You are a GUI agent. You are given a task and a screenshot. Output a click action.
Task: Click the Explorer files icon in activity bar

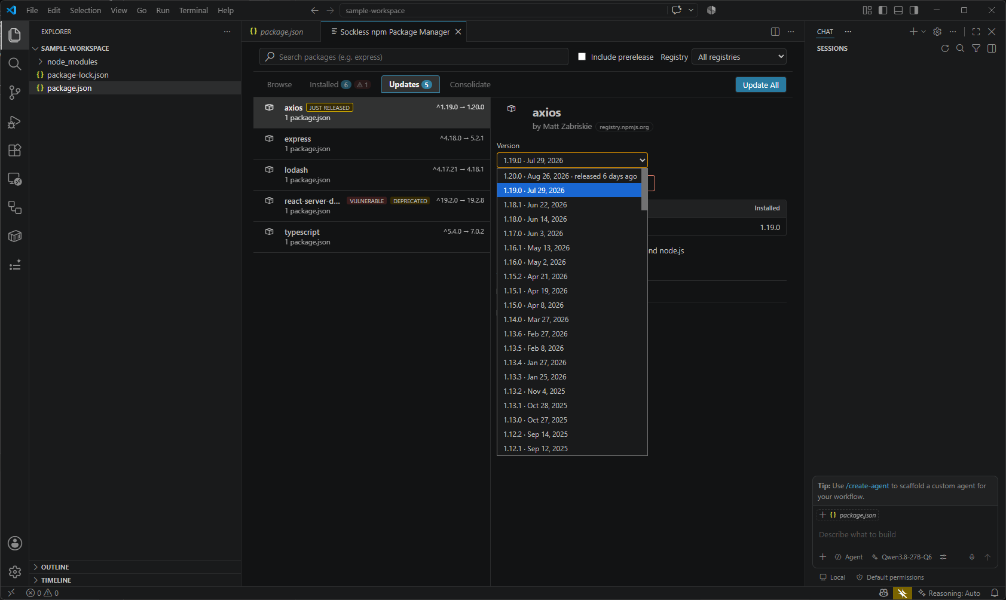[x=15, y=35]
